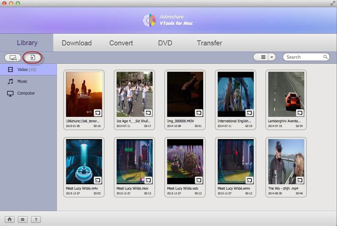Select the Img_000000.MOV thumbnail

tap(185, 94)
